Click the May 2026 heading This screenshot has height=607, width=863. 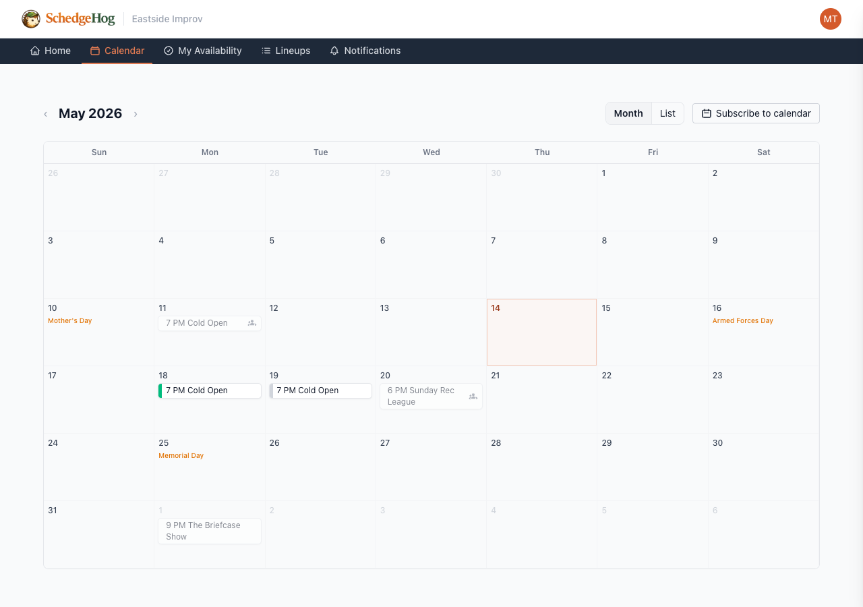pos(90,113)
